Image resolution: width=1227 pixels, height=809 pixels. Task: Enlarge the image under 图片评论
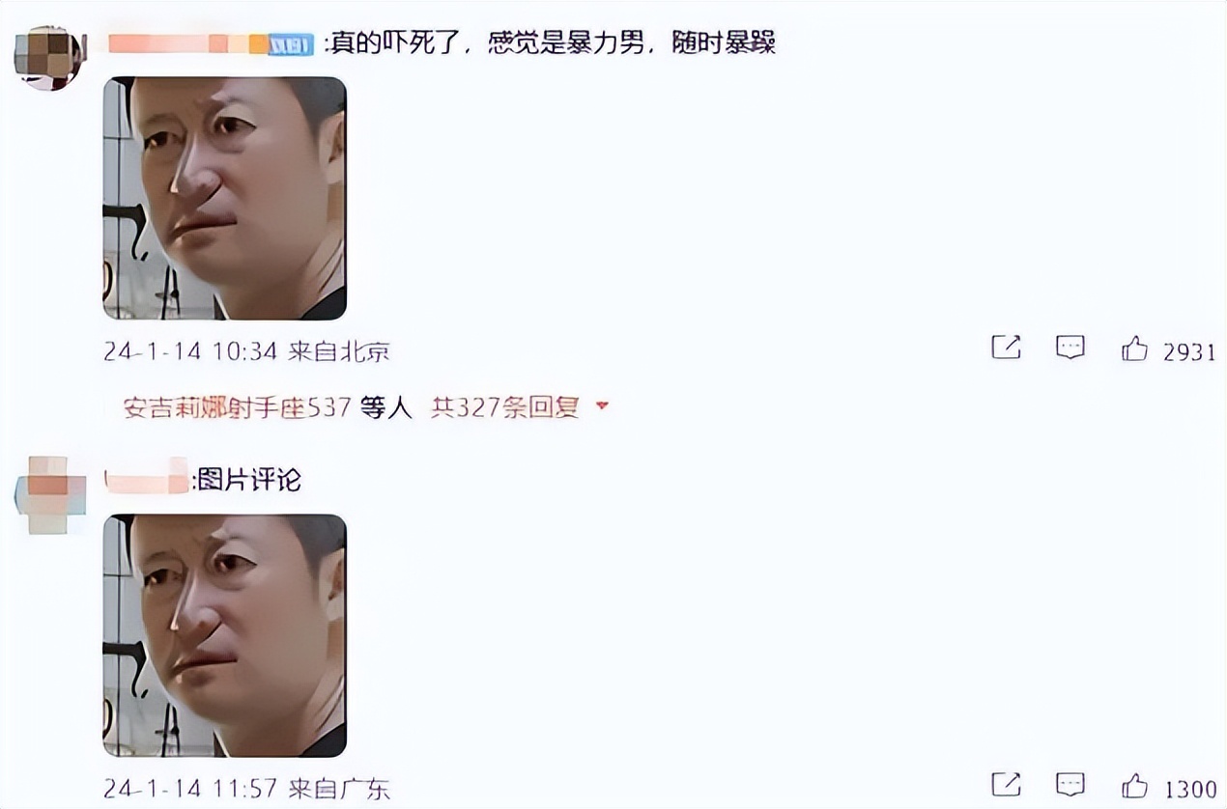(x=224, y=635)
